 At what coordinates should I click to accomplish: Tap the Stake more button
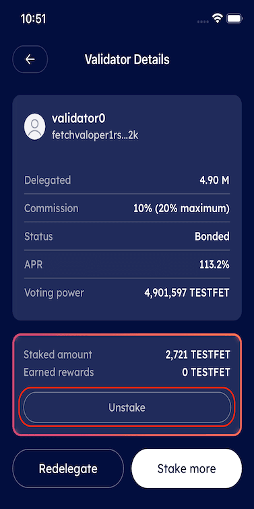click(x=187, y=468)
